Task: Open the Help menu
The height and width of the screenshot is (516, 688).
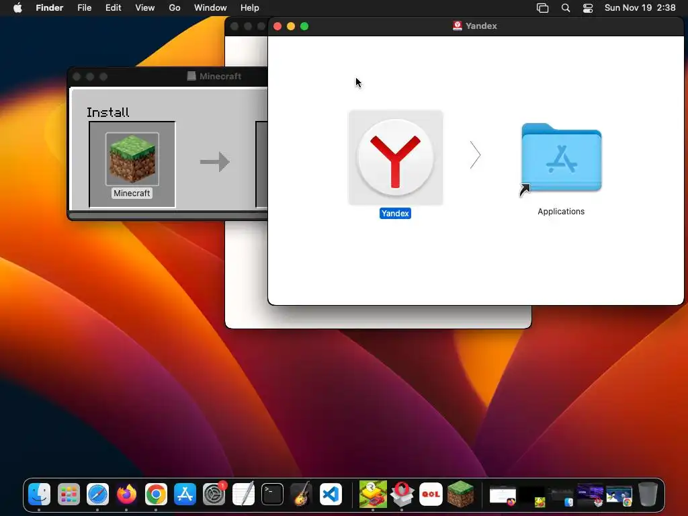Action: click(250, 8)
